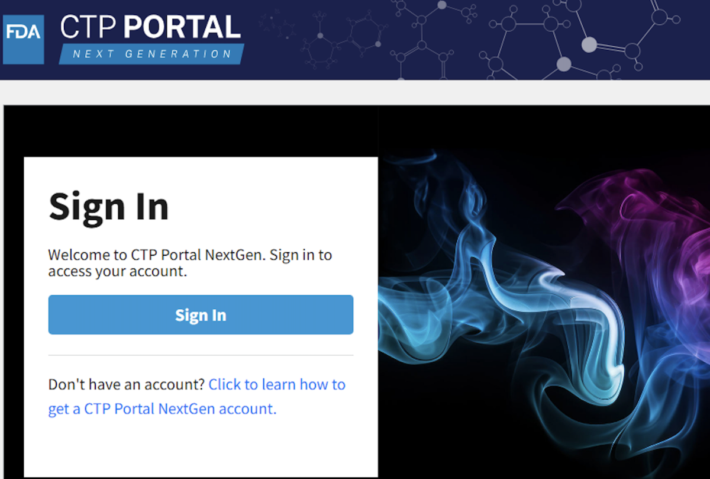This screenshot has width=710, height=479.
Task: Click the large Sign In heading
Action: [x=109, y=207]
